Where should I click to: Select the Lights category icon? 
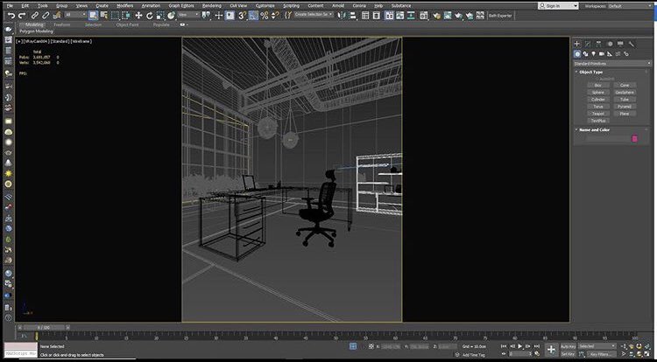point(593,54)
